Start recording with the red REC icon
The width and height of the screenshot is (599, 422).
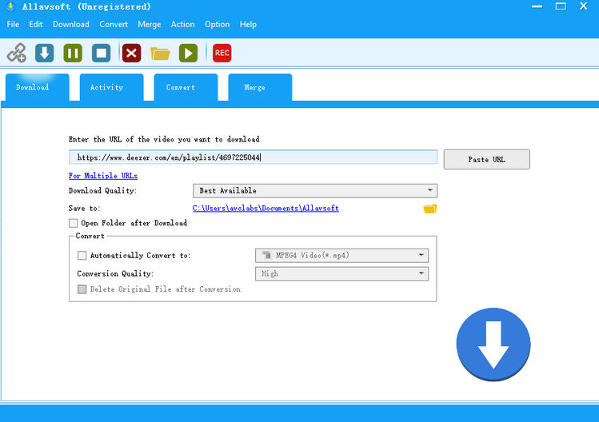click(222, 53)
